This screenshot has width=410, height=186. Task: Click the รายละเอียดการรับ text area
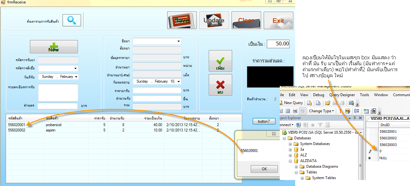pyautogui.click(x=58, y=92)
